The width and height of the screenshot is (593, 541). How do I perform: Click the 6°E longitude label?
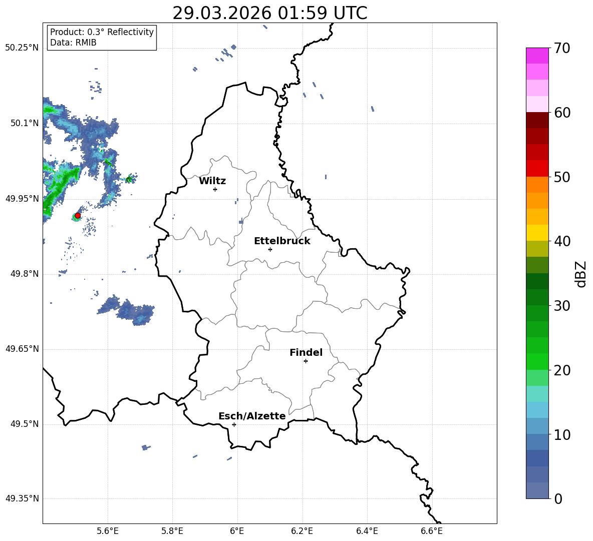point(237,531)
